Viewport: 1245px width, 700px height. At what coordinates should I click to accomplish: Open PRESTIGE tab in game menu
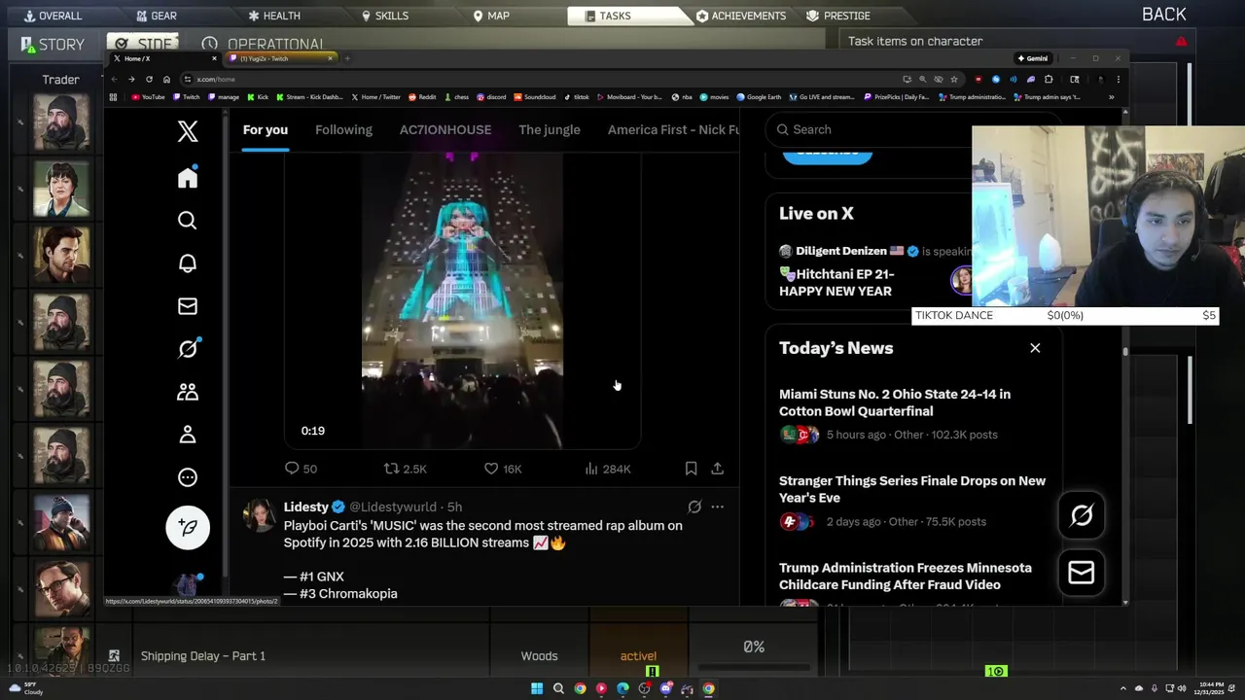(838, 16)
